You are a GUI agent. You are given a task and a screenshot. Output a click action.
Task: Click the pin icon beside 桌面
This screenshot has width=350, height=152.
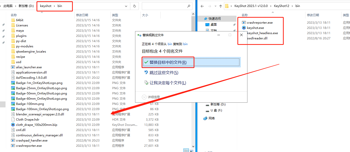(234, 25)
